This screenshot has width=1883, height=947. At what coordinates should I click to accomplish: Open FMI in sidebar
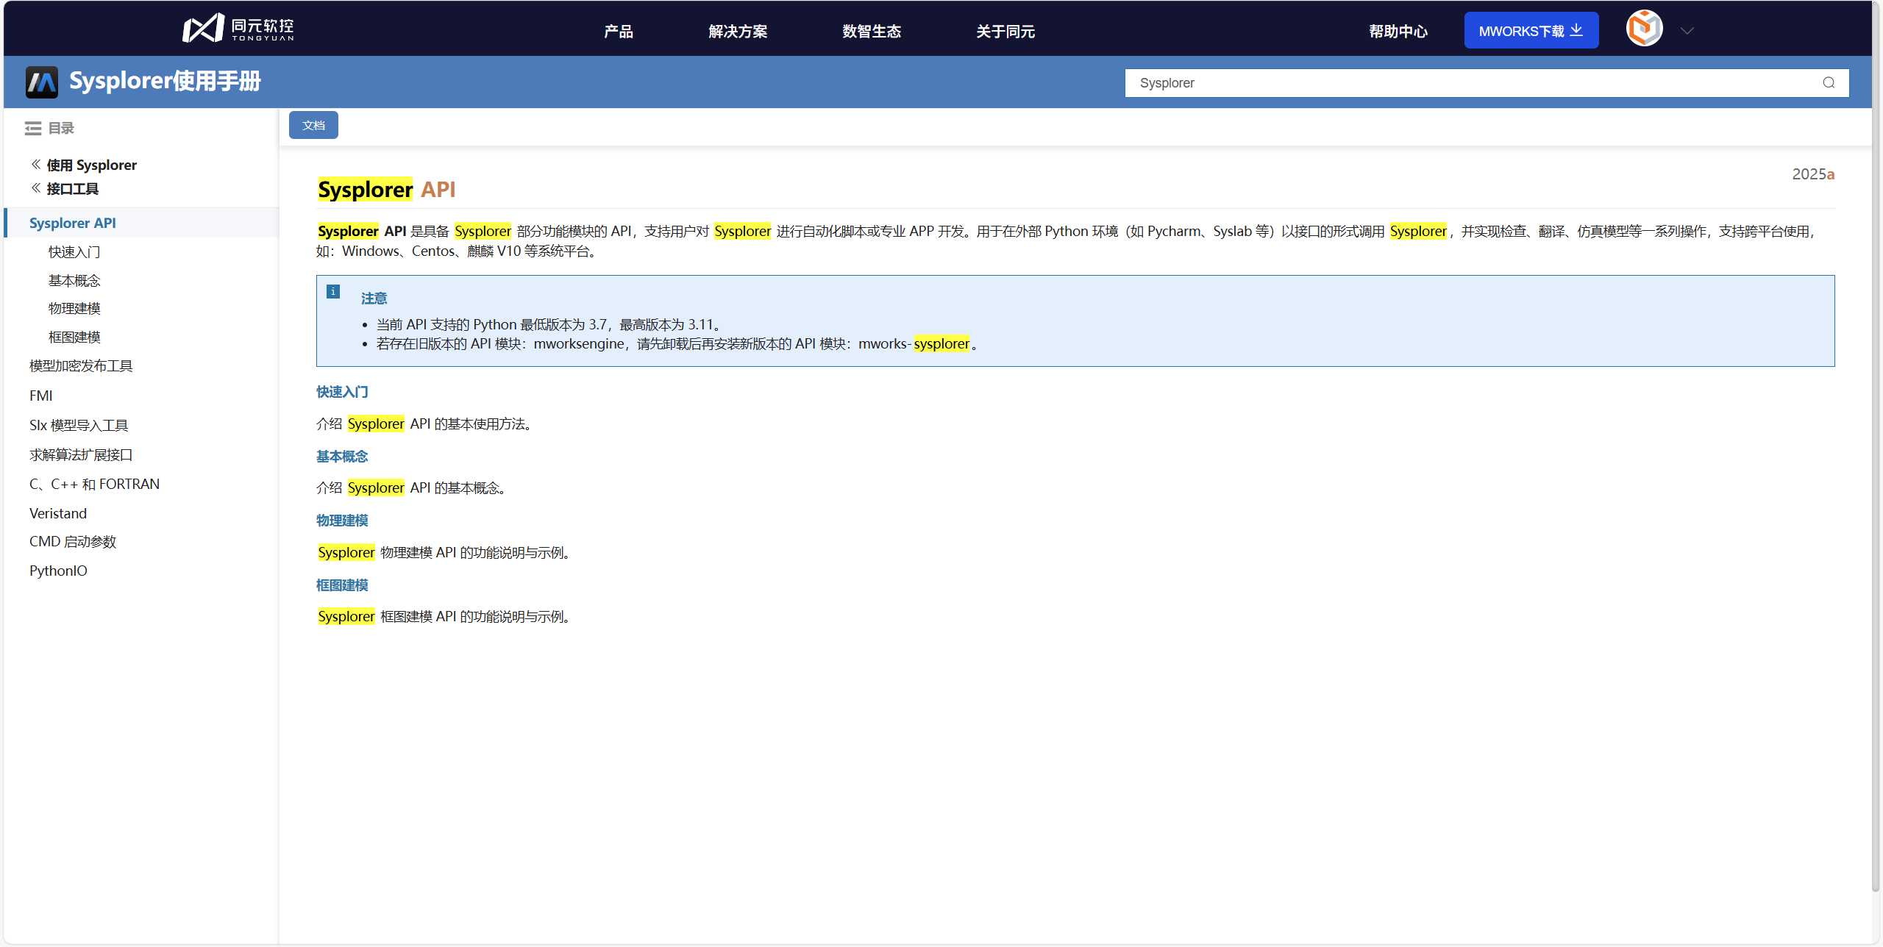click(41, 396)
